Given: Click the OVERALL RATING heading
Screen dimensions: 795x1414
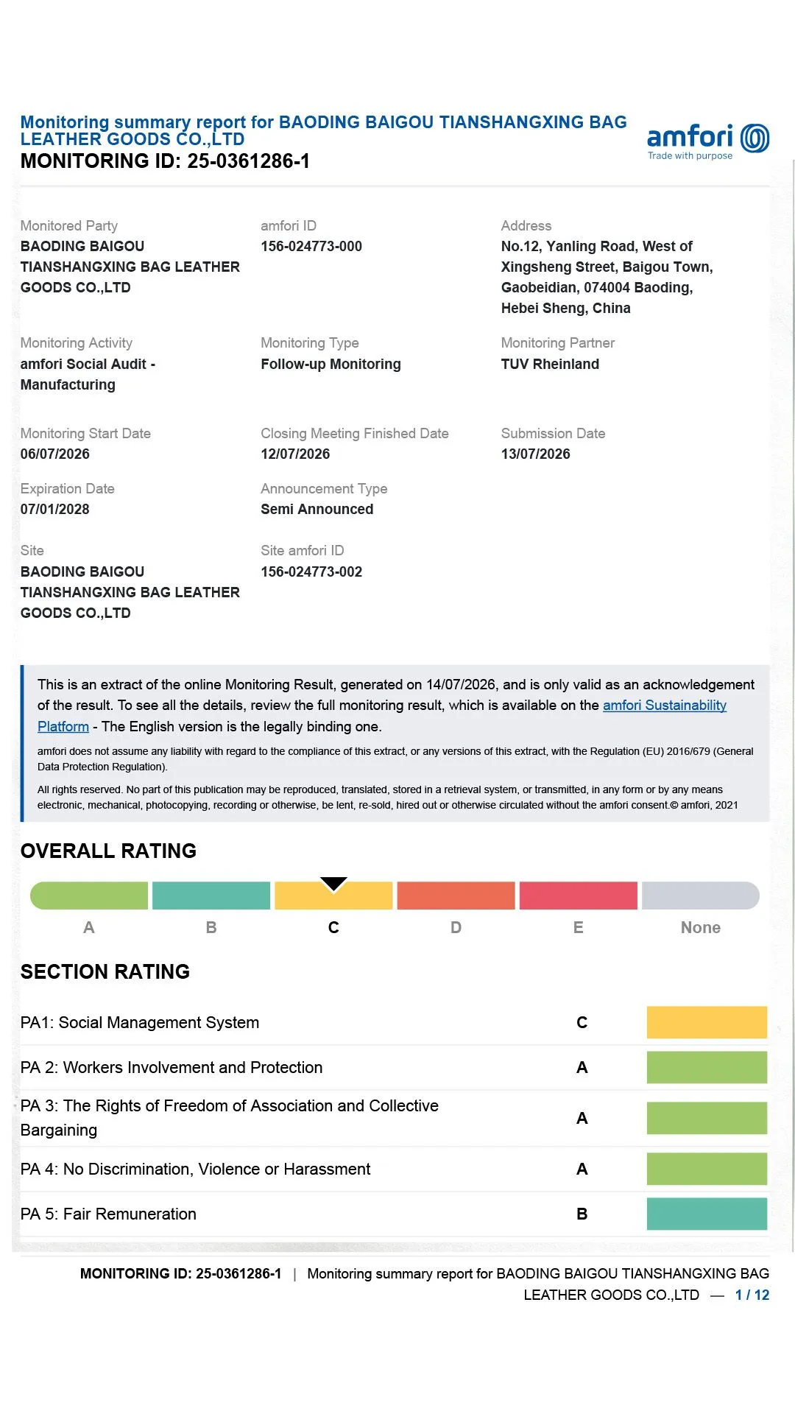Looking at the screenshot, I should [108, 851].
